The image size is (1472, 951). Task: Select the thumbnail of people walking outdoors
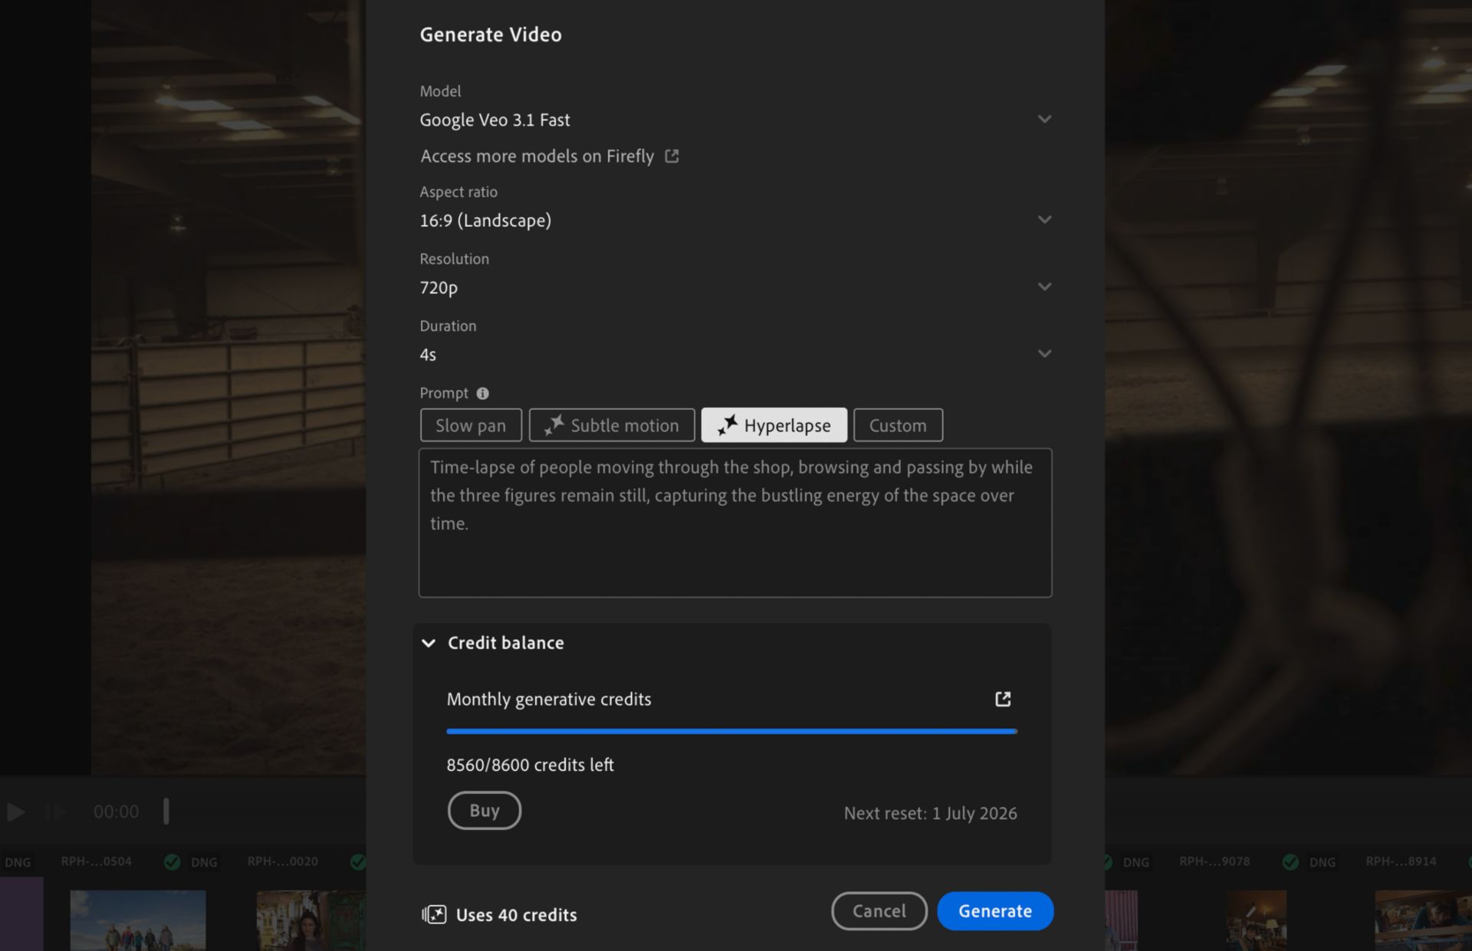(x=138, y=920)
